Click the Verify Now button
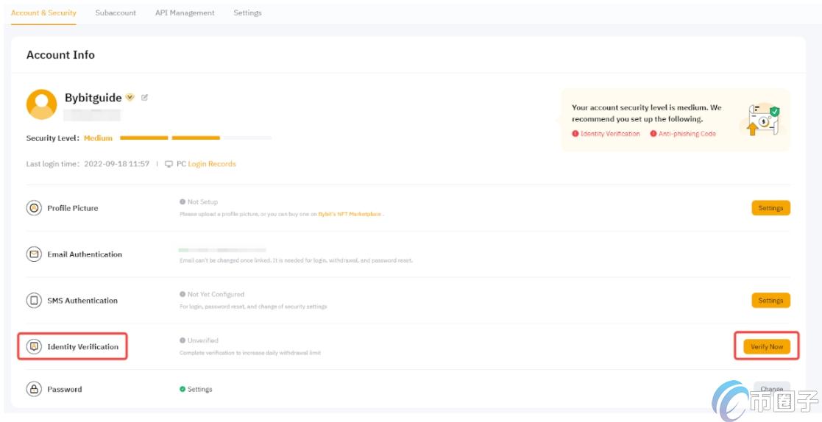 click(766, 346)
